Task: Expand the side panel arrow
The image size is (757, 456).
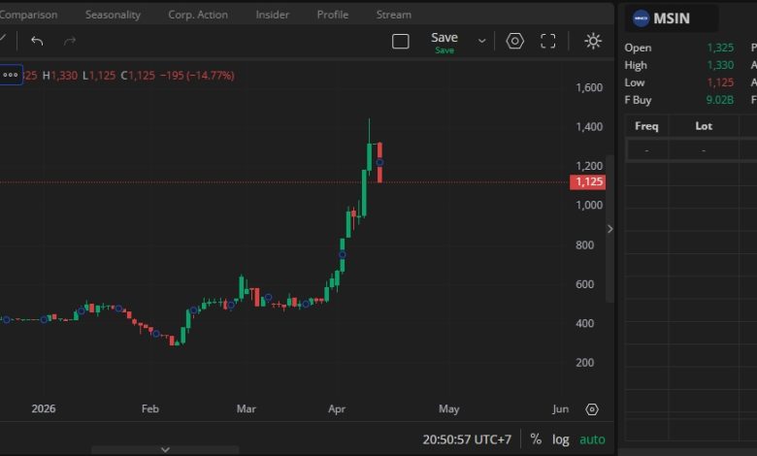Action: pyautogui.click(x=610, y=229)
